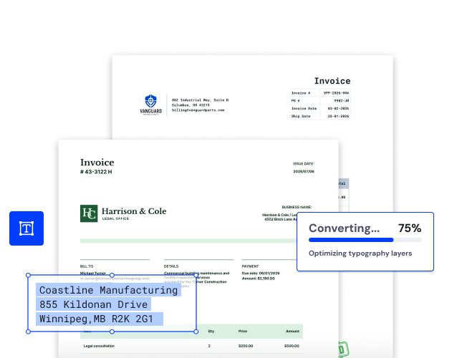Click the PO number value in Vanguard table

tap(341, 101)
